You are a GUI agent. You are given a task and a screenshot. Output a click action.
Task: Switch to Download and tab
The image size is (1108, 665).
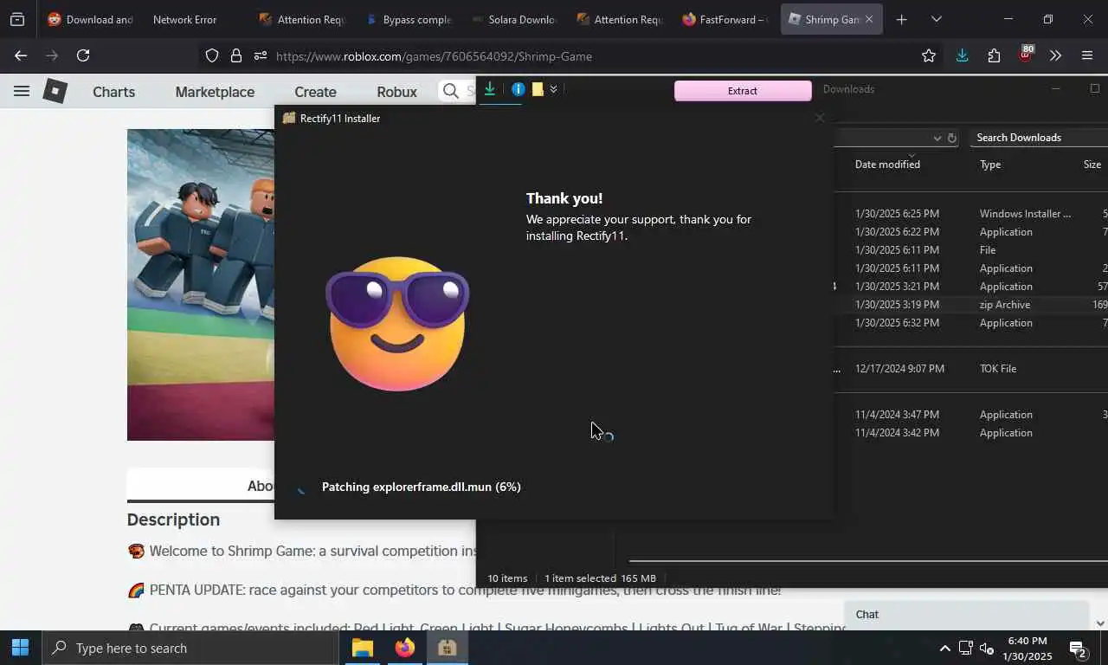pyautogui.click(x=89, y=19)
